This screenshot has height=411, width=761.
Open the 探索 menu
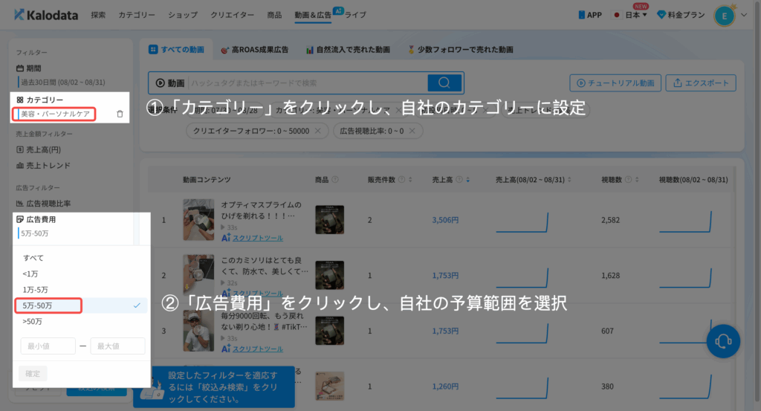[98, 15]
